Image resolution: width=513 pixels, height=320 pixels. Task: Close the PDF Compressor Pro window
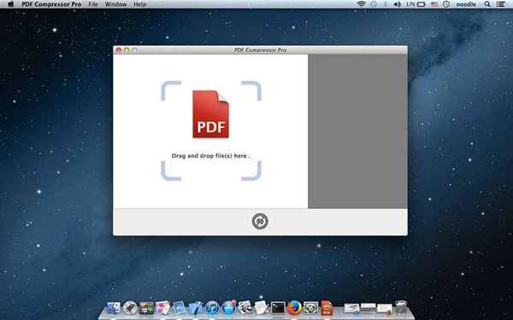pos(119,50)
